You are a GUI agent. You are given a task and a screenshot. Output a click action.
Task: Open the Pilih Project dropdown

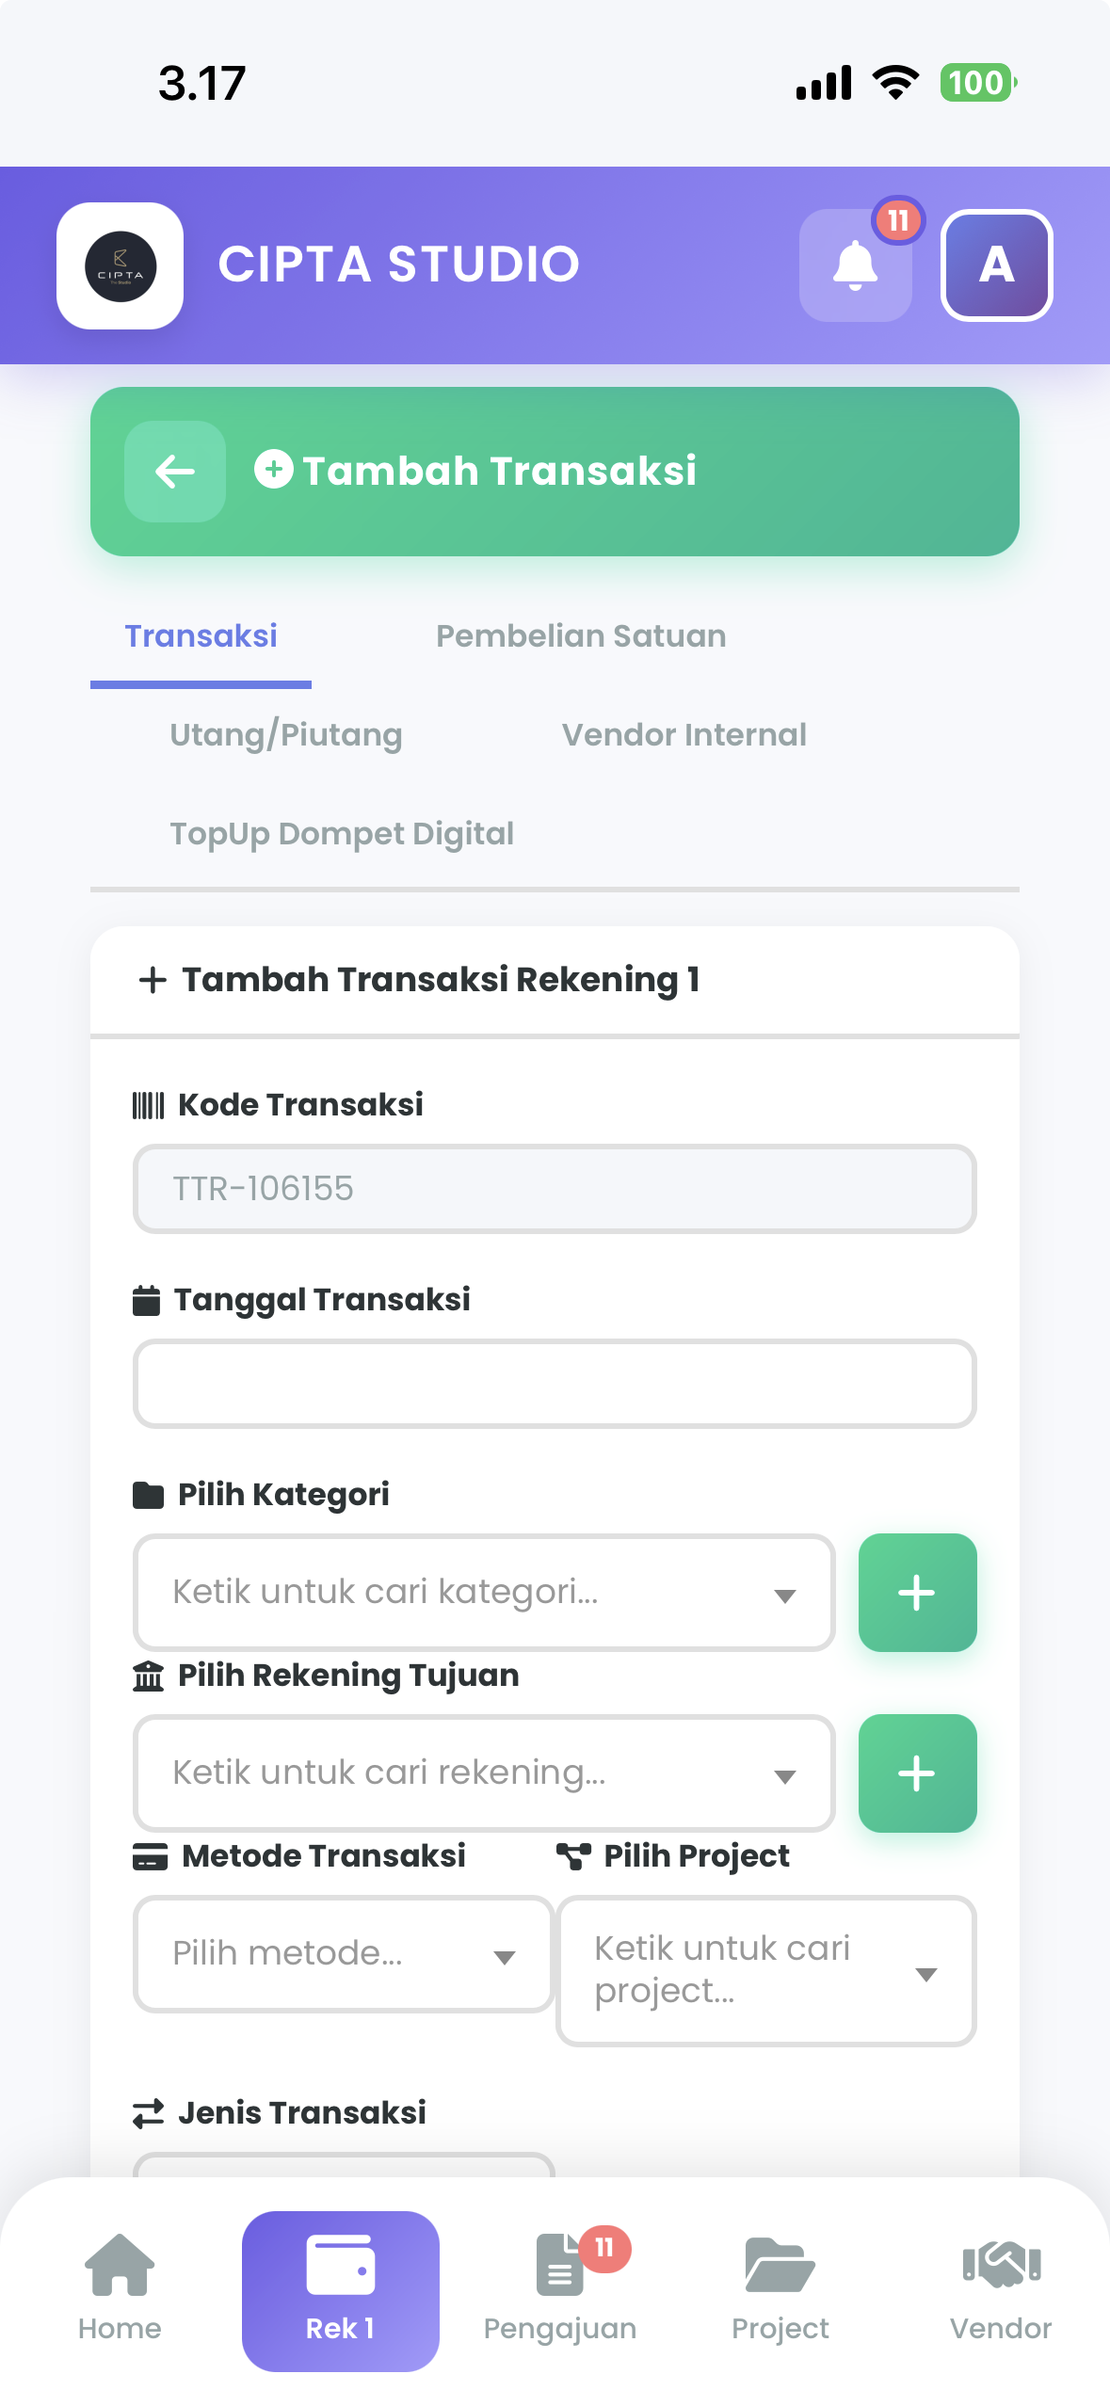766,1971
